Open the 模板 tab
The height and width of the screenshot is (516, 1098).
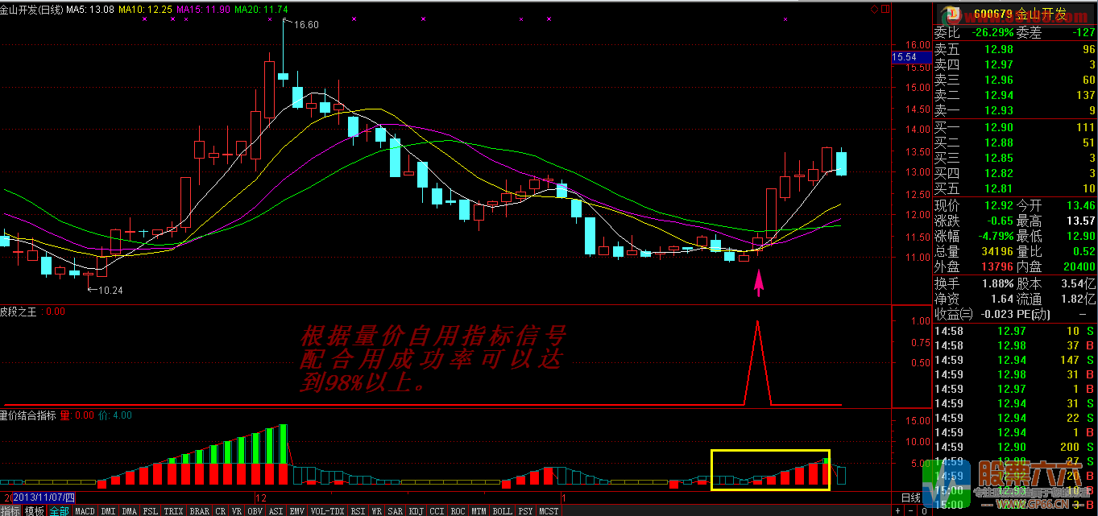[35, 510]
